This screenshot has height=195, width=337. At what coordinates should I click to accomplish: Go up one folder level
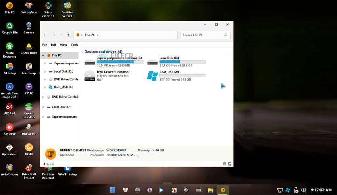[68, 35]
